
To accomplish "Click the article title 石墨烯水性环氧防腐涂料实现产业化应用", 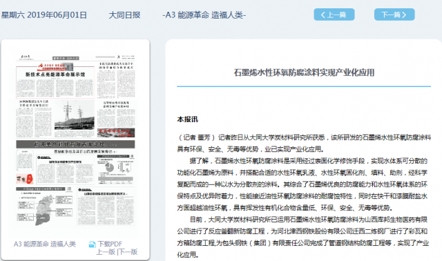I will click(304, 72).
